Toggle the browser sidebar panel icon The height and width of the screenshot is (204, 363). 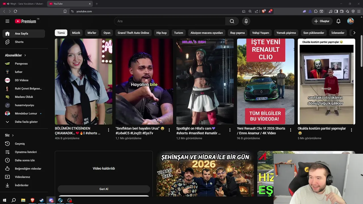click(336, 11)
